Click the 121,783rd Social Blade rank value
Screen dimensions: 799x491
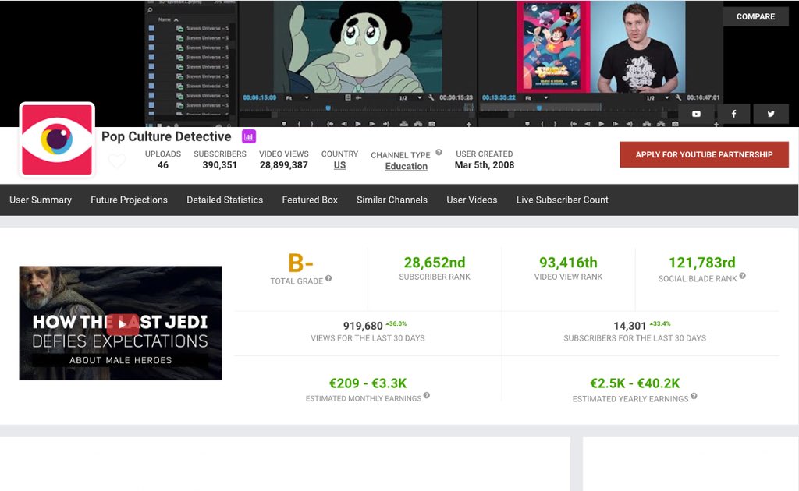click(701, 263)
